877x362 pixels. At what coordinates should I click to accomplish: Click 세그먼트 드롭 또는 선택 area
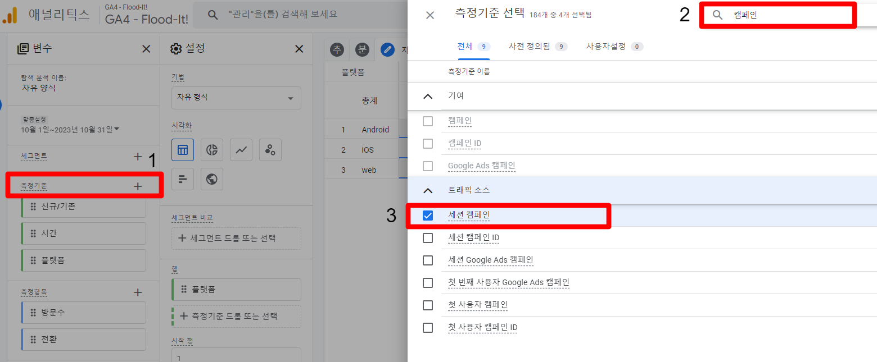point(236,238)
